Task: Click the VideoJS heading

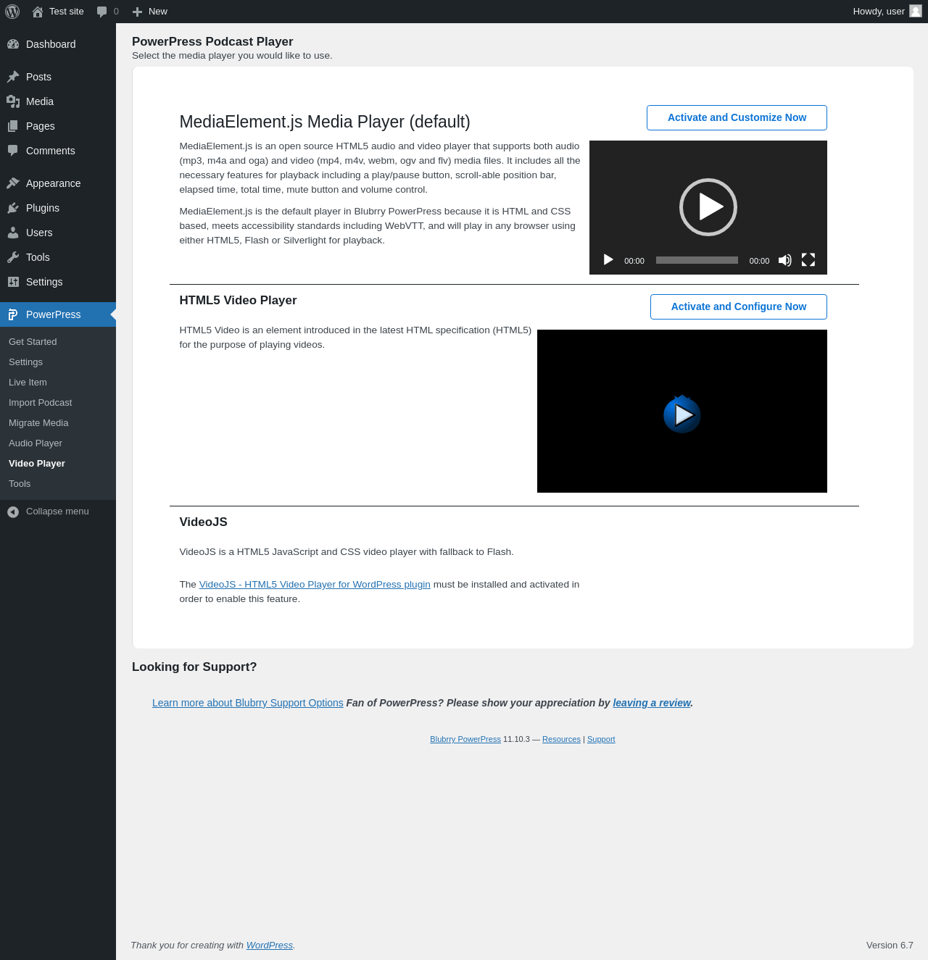Action: click(x=204, y=522)
